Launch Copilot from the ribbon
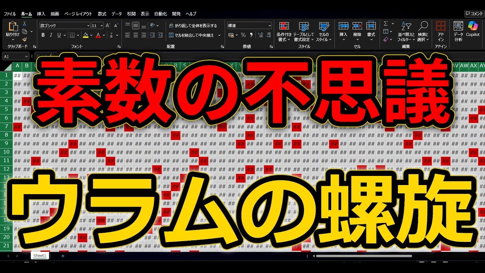This screenshot has height=273, width=485. (473, 29)
